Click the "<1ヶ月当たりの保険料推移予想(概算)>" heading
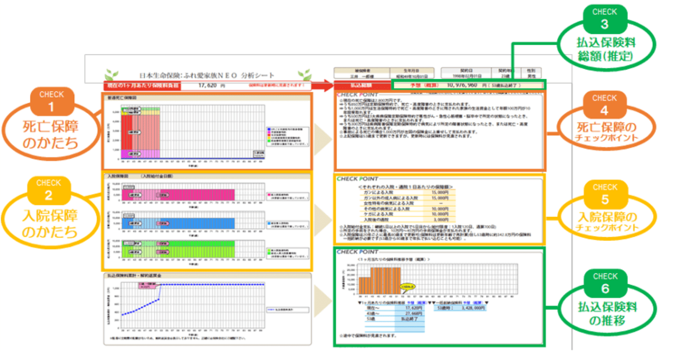 tap(394, 259)
